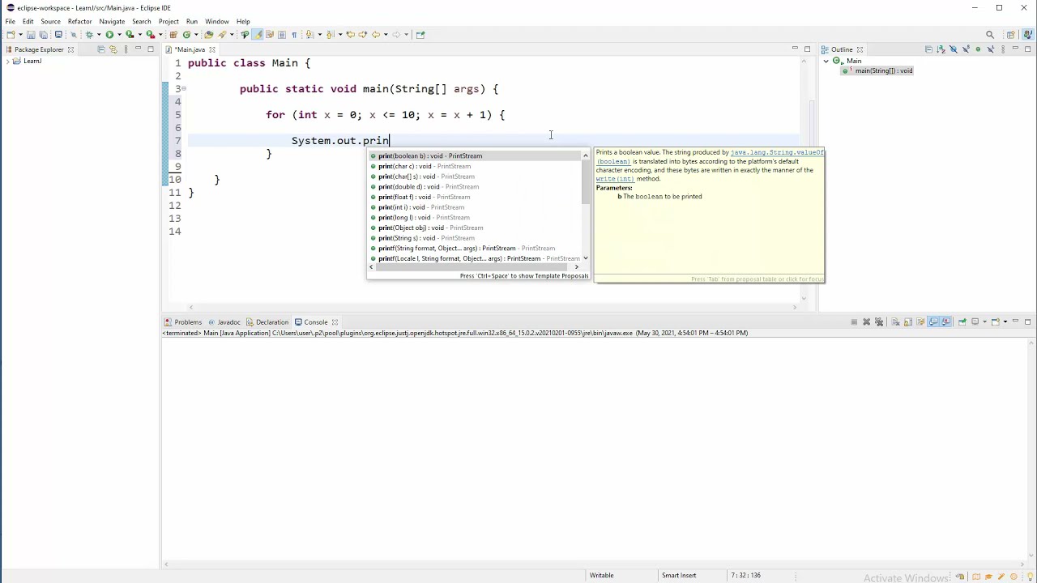Open the New toolbar button dropdown arrow
The height and width of the screenshot is (583, 1037).
(x=20, y=34)
